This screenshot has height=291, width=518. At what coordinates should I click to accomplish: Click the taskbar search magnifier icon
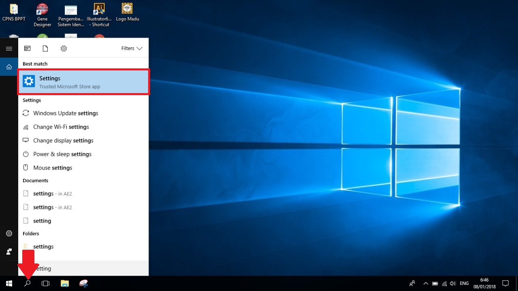point(28,283)
